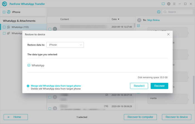The height and width of the screenshot is (124, 195).
Task: Open the feedback chat icon in title bar
Action: pyautogui.click(x=163, y=4)
